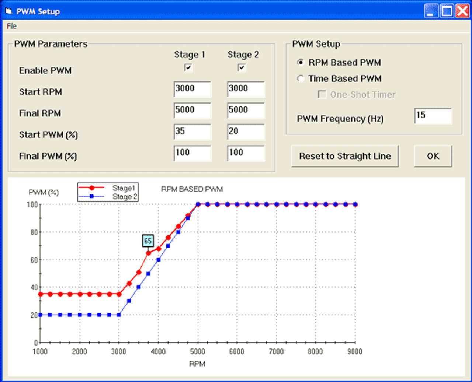472x382 pixels.
Task: Click the Stage 1 Final PWM (%) field
Action: coord(192,153)
